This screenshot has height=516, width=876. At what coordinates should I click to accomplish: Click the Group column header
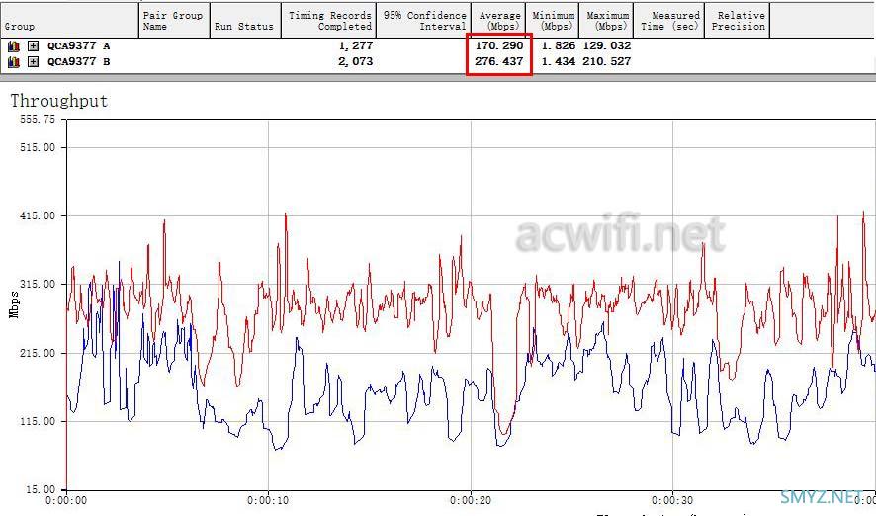(69, 21)
